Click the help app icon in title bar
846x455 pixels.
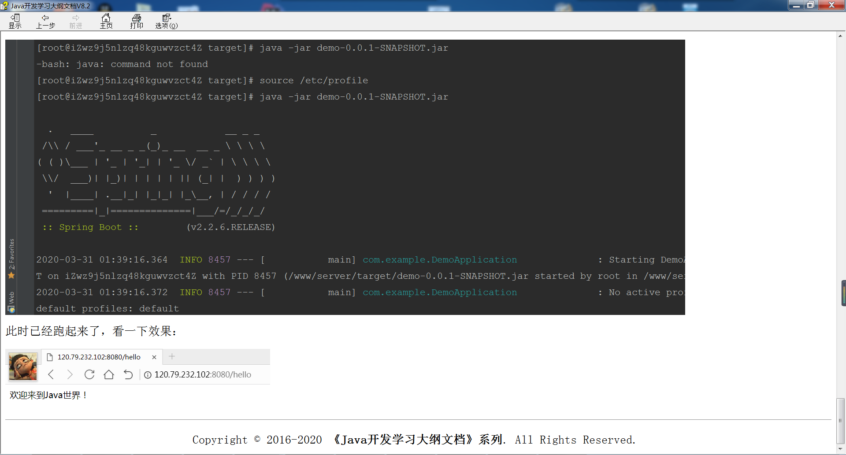pos(4,6)
